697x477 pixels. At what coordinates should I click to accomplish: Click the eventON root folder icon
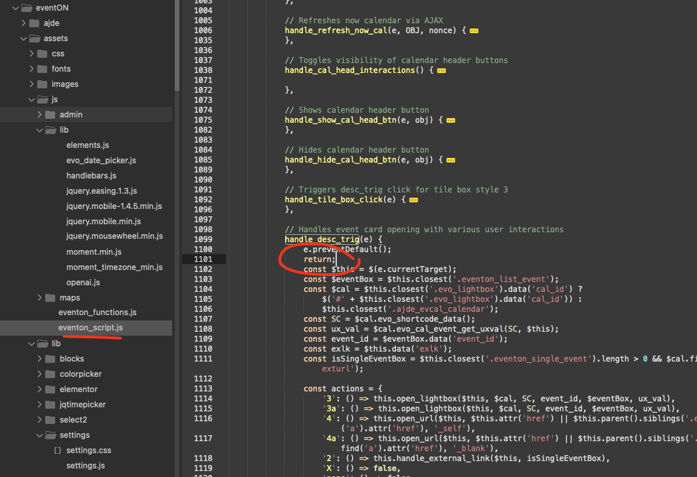click(27, 8)
